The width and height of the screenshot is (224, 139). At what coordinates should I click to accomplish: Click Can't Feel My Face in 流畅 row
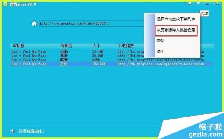(29, 51)
